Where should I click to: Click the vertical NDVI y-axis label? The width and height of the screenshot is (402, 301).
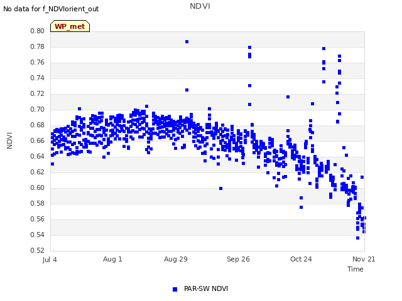coord(9,140)
